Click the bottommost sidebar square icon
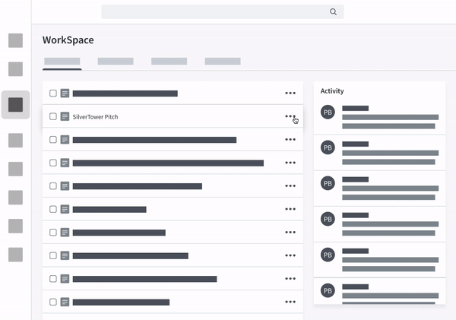This screenshot has width=456, height=320. coord(15,255)
